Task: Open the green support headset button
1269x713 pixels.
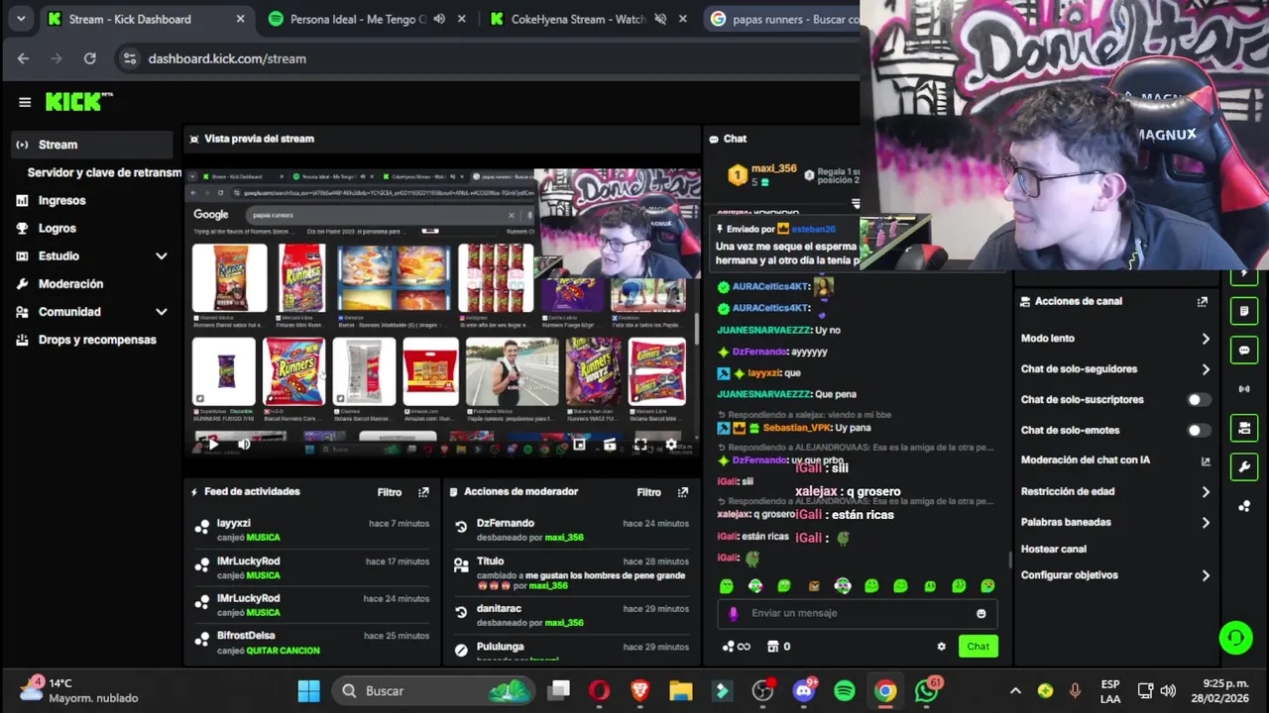Action: (x=1235, y=637)
